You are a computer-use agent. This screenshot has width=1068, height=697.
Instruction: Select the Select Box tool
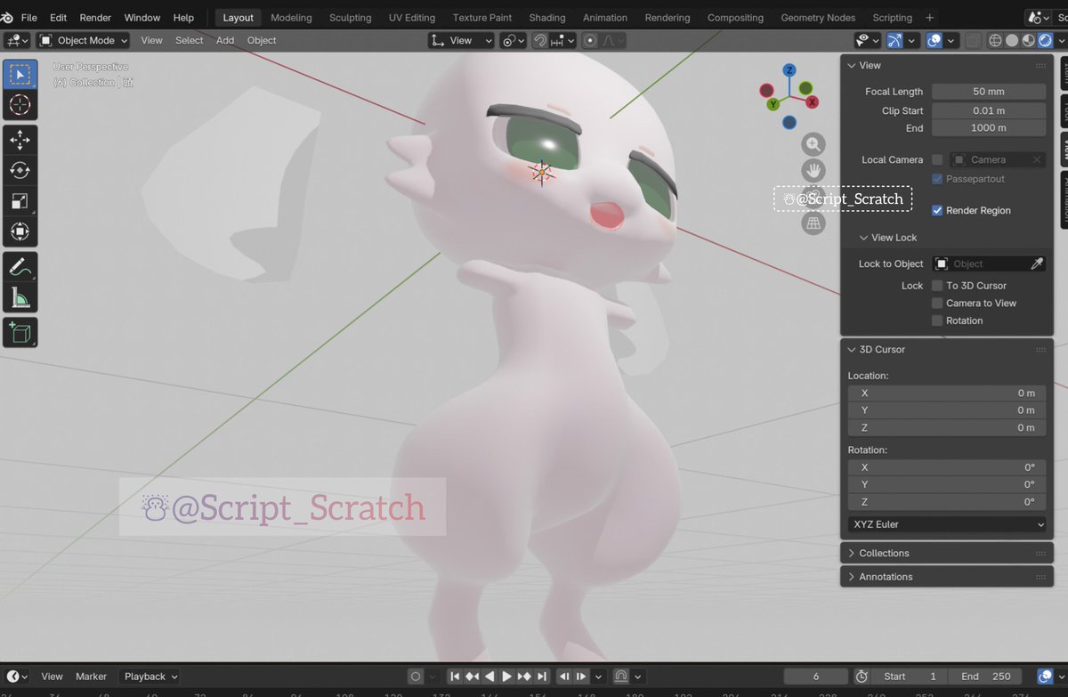(20, 75)
